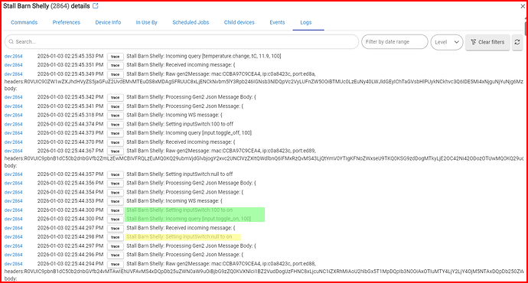Click trace badge at 02:25:44.294 PM
528x283 pixels.
coord(115,264)
